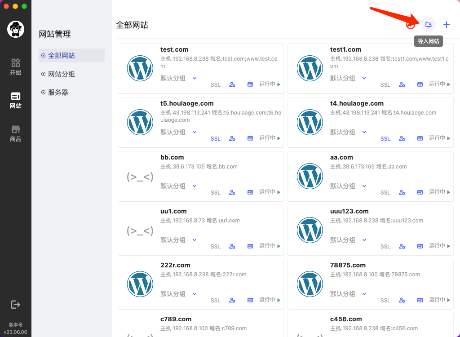Click the SSL link for test.com

(x=215, y=85)
